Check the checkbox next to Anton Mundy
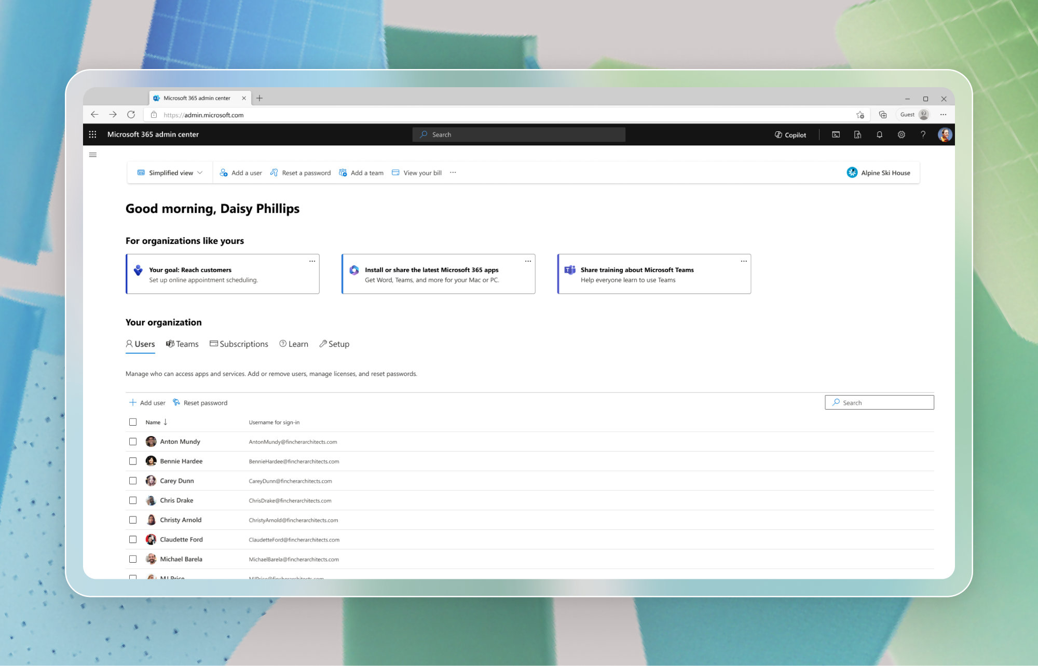Image resolution: width=1038 pixels, height=666 pixels. click(x=133, y=441)
